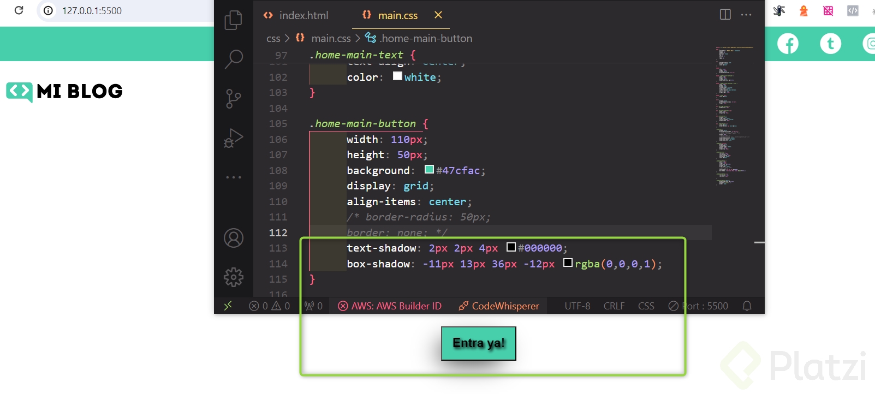This screenshot has width=875, height=394.
Task: Open the rgba box-shadow color swatch
Action: tap(568, 263)
